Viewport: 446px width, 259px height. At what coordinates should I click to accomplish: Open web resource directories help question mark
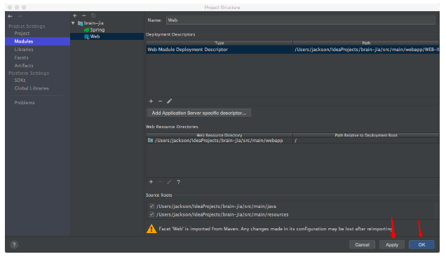[x=178, y=182]
